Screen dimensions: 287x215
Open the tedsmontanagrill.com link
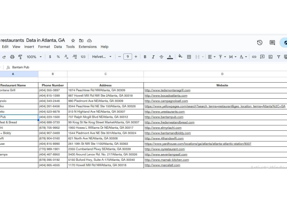(167, 90)
